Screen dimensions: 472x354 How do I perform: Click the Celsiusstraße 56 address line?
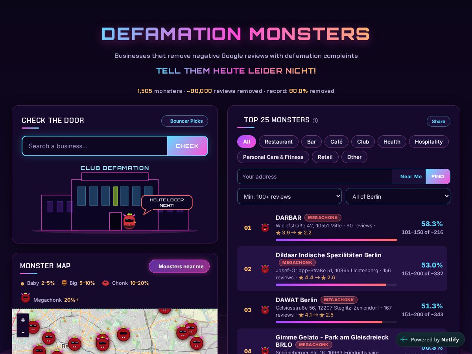click(334, 308)
